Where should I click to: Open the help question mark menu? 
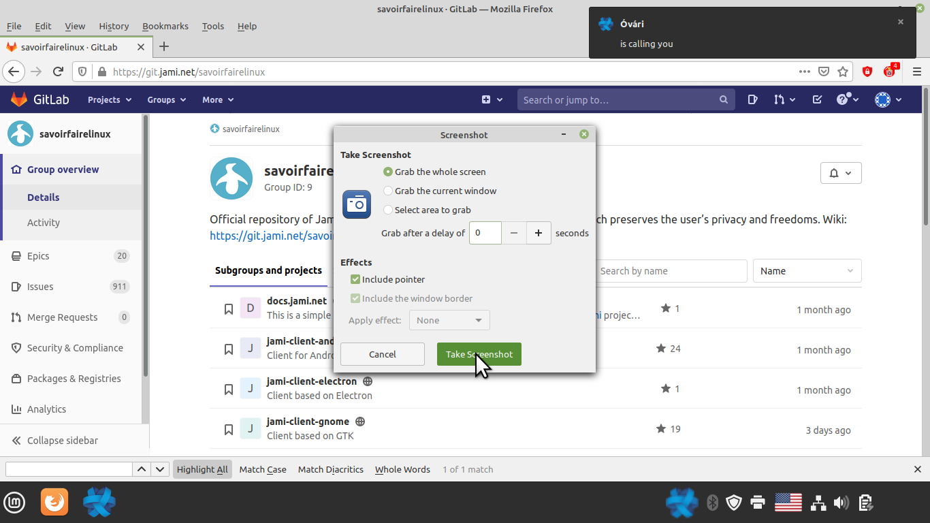pyautogui.click(x=848, y=99)
